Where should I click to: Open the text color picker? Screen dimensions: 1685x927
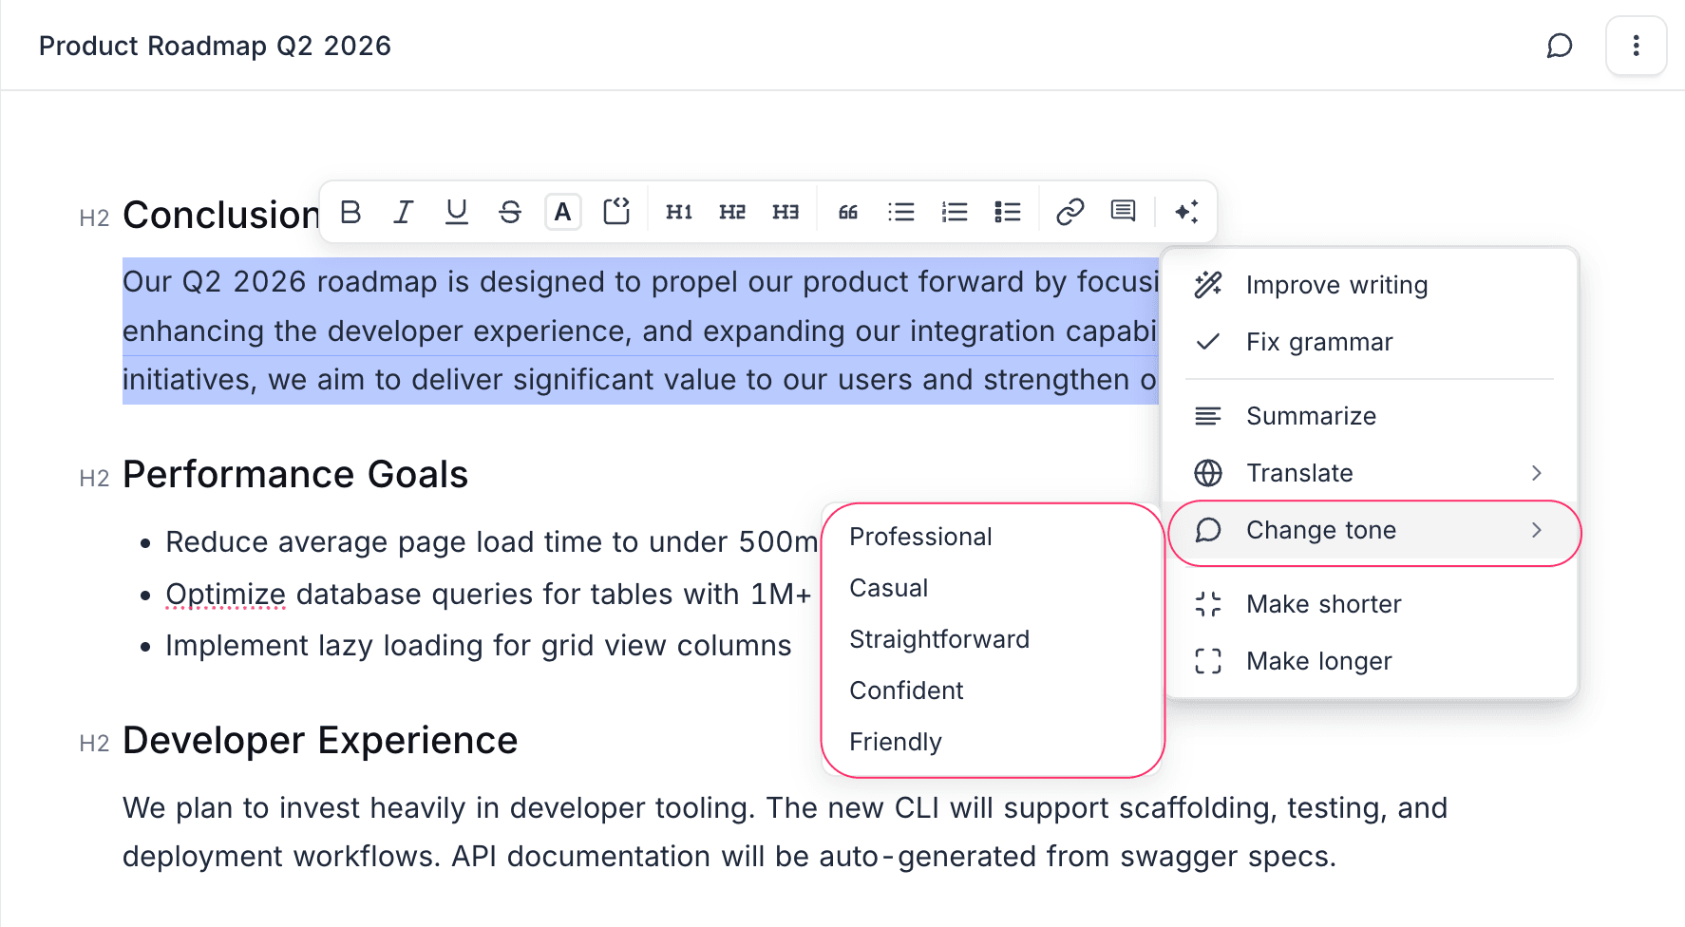coord(563,212)
